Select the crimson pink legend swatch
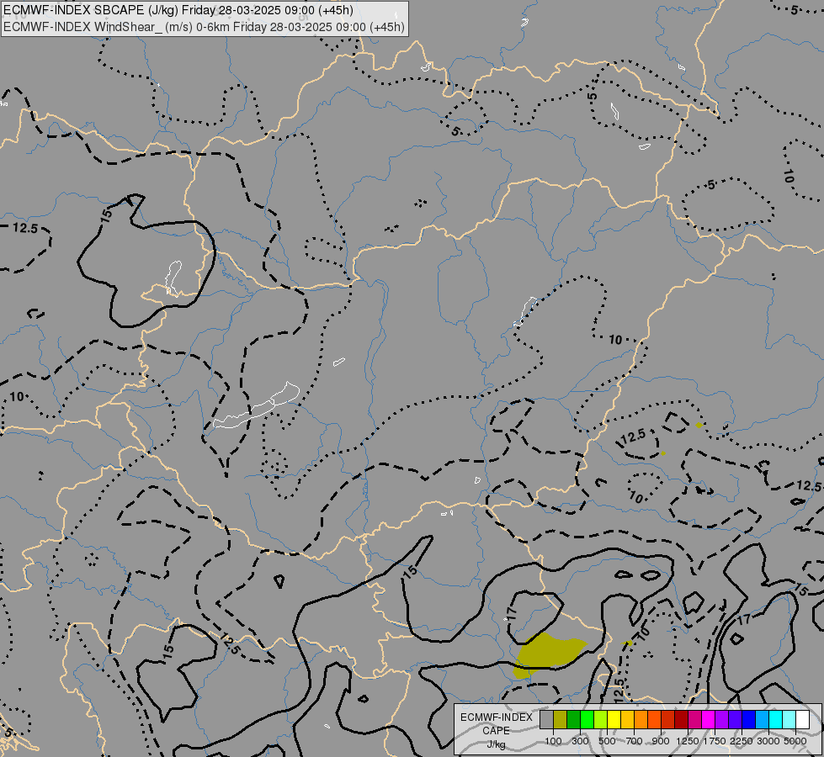 point(694,720)
